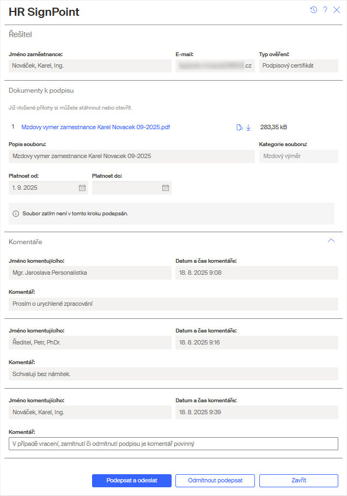The image size is (347, 496).
Task: Open the PDF document preview icon
Action: point(239,127)
